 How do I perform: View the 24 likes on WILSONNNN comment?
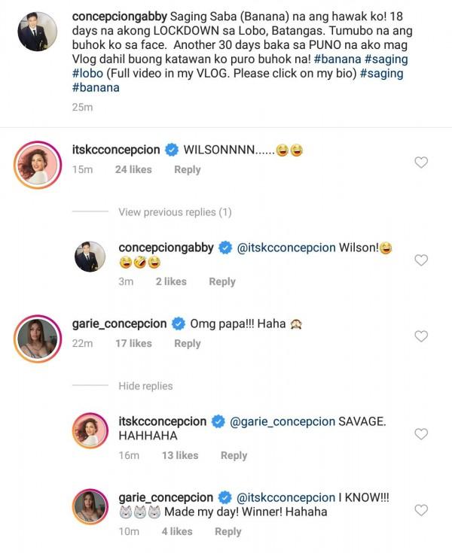133,170
